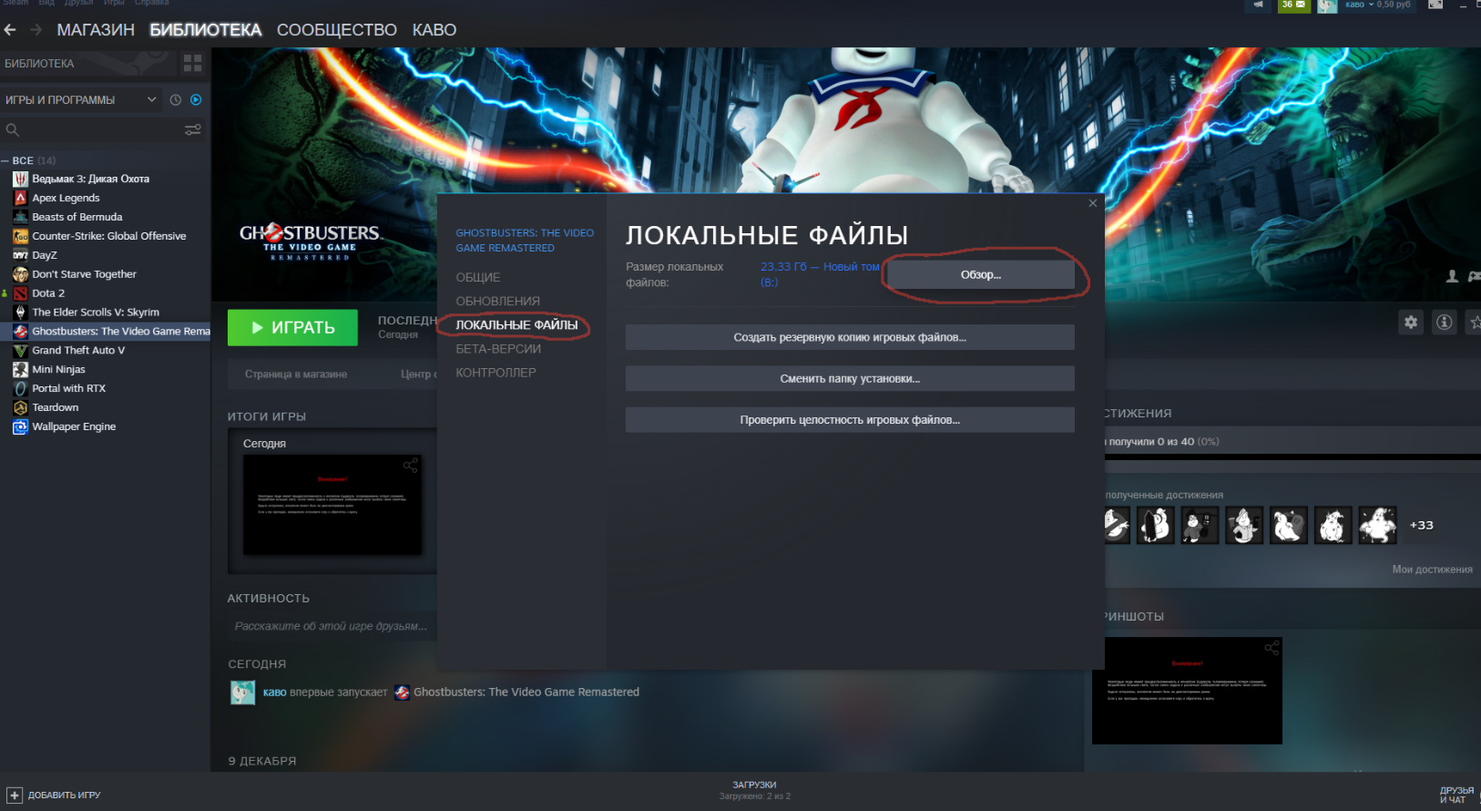Click the avatar in today's activity entry
This screenshot has width=1481, height=811.
pyautogui.click(x=242, y=693)
